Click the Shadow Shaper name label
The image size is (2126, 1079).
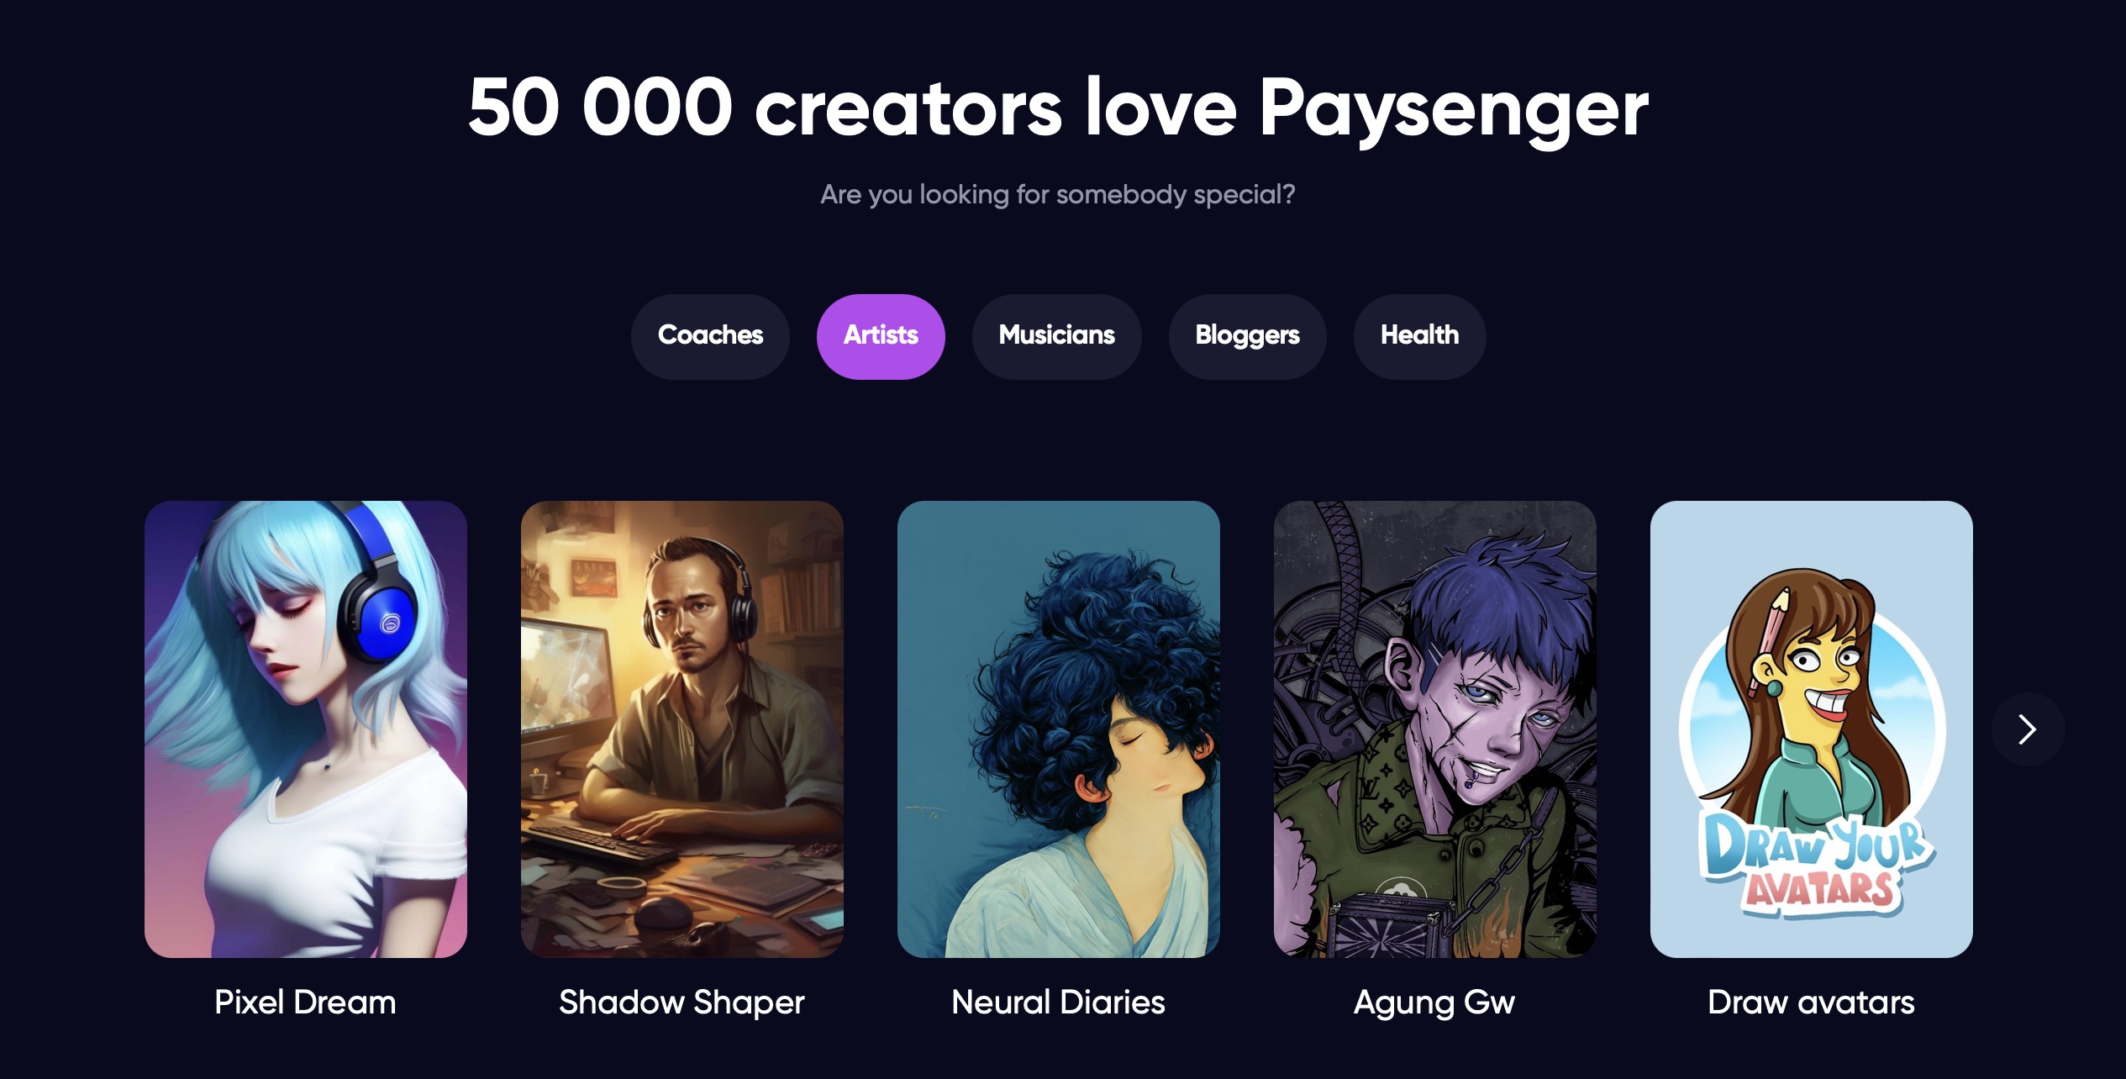click(681, 1003)
